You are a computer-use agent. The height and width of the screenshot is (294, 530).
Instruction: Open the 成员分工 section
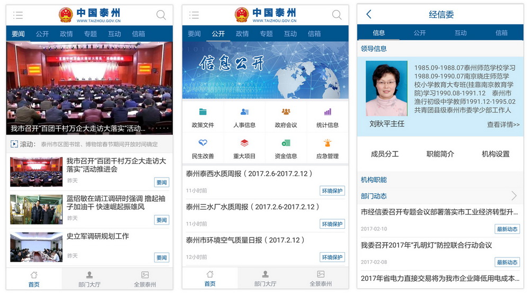point(385,154)
